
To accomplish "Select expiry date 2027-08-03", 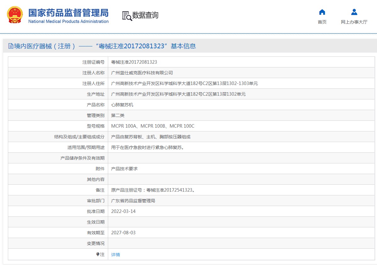I will point(123,233).
